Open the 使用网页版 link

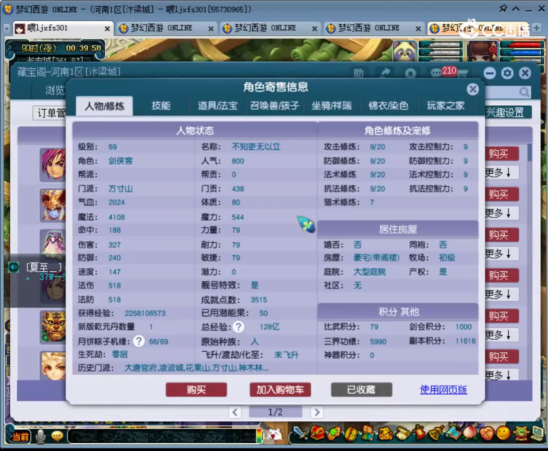[443, 390]
